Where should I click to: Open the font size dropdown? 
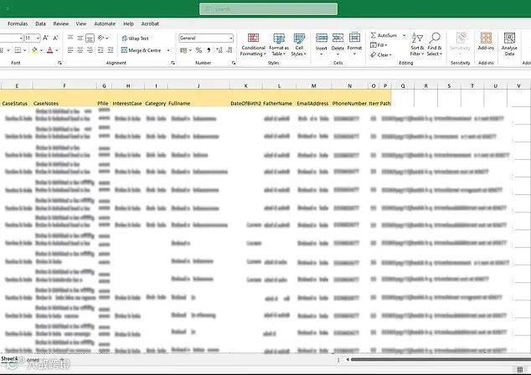[x=38, y=38]
